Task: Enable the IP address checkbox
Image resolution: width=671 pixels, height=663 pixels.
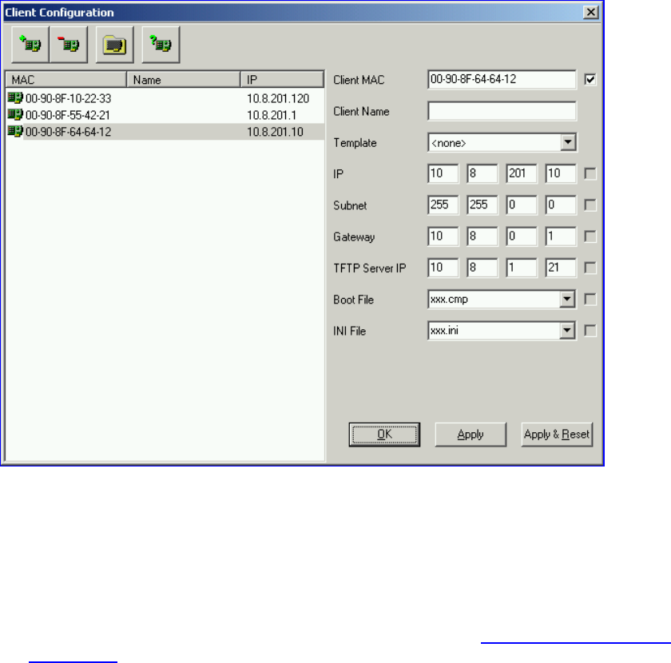Action: click(x=590, y=174)
